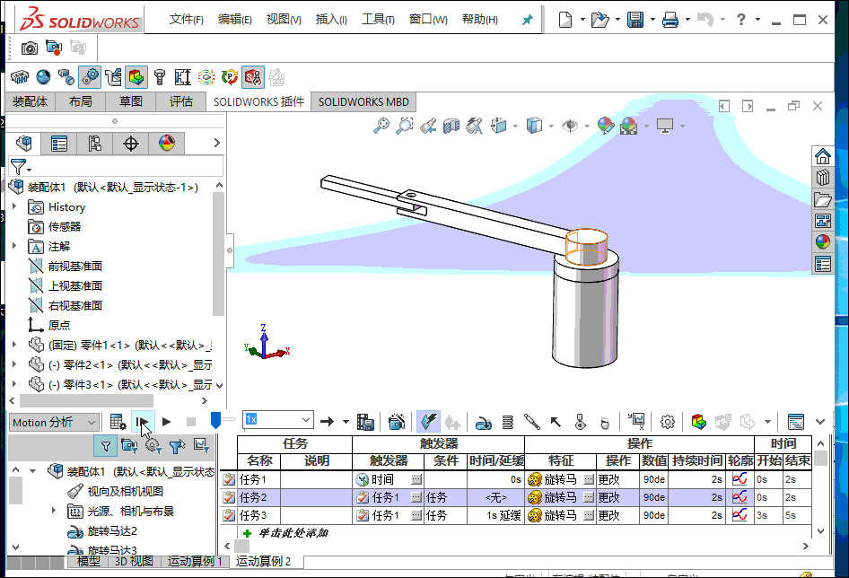The image size is (849, 578).
Task: Click the SOLIDWORKS Plastics add-in icon
Action: [x=230, y=77]
